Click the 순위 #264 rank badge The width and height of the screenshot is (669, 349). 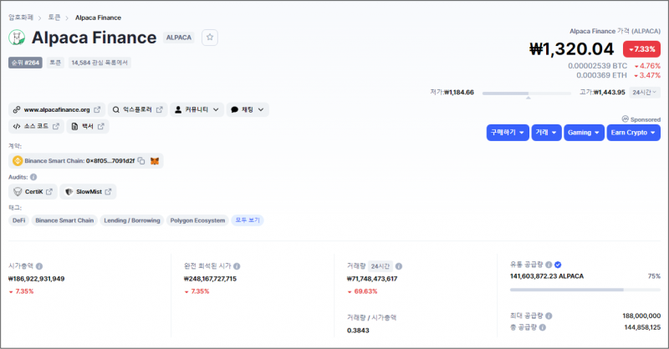[x=25, y=63]
